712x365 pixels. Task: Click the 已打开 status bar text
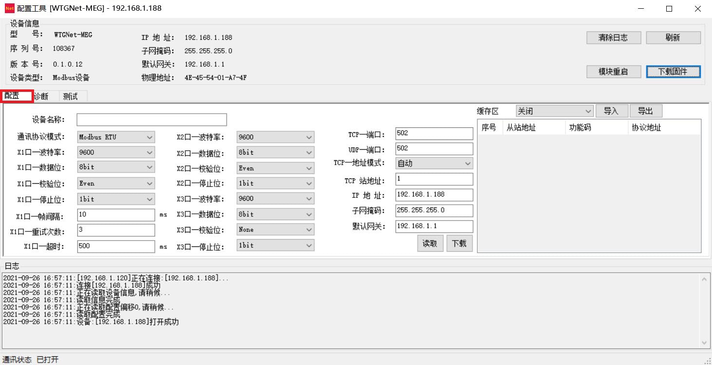coord(48,360)
